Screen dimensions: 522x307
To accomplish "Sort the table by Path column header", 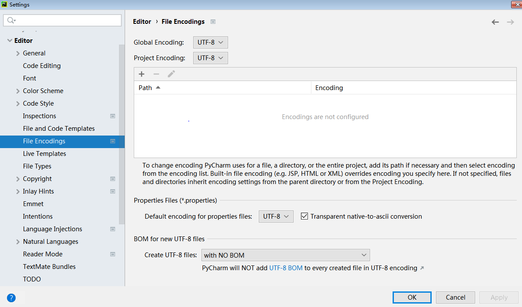I will click(145, 88).
